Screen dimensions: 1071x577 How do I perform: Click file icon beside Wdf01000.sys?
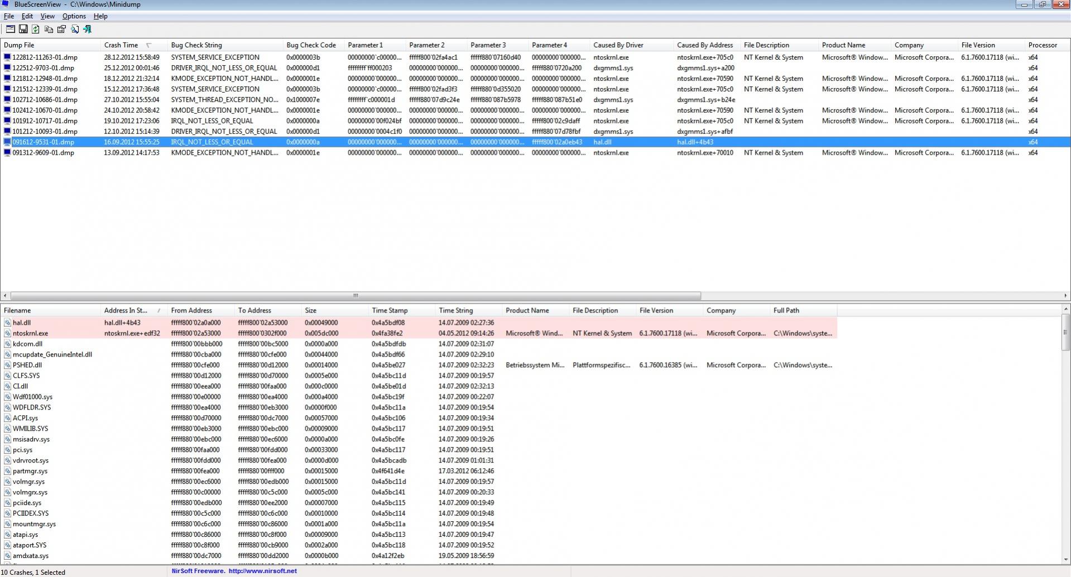[7, 397]
